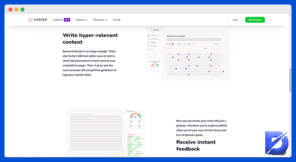Screen dimensions: 296x162
Task: Click the 'Write hyper-relevant content' heading
Action: (90, 39)
